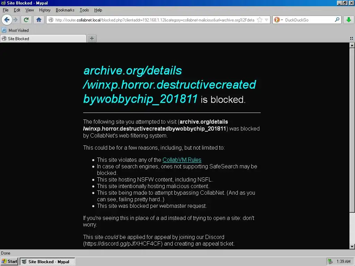355x266 pixels.
Task: Click the 1:39 AM system clock
Action: point(343,261)
